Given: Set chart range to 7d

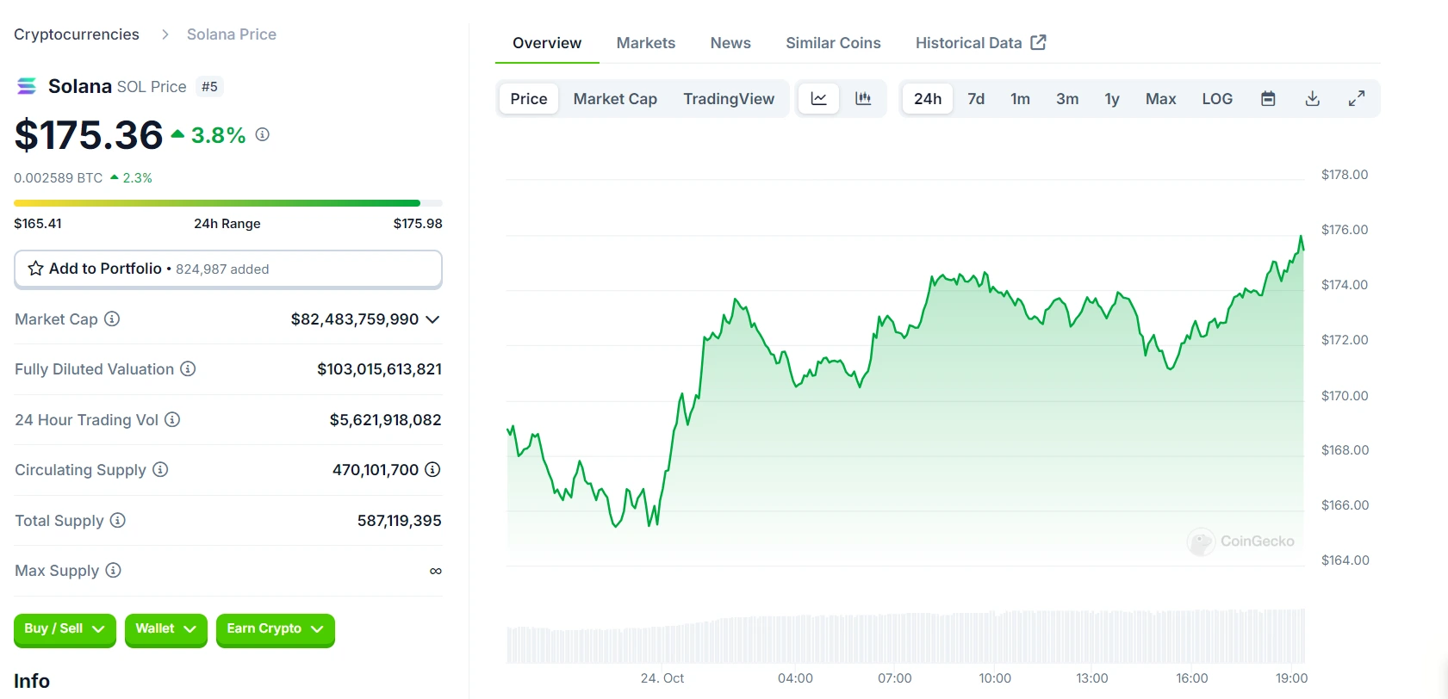Looking at the screenshot, I should [976, 99].
